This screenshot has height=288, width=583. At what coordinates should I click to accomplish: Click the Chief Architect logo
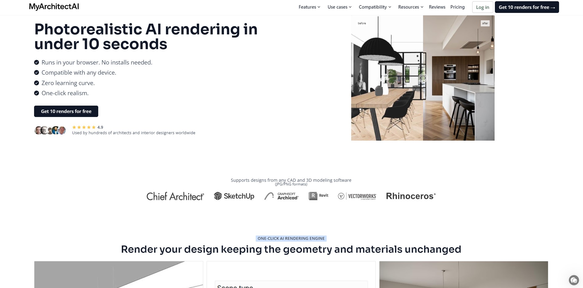pyautogui.click(x=175, y=197)
